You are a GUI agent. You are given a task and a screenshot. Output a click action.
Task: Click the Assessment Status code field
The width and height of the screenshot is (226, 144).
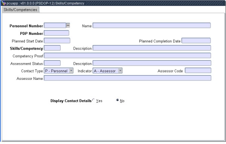point(52,63)
